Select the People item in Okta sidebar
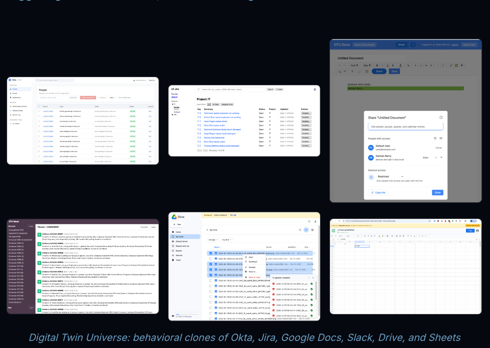490x348 pixels. pos(20,89)
